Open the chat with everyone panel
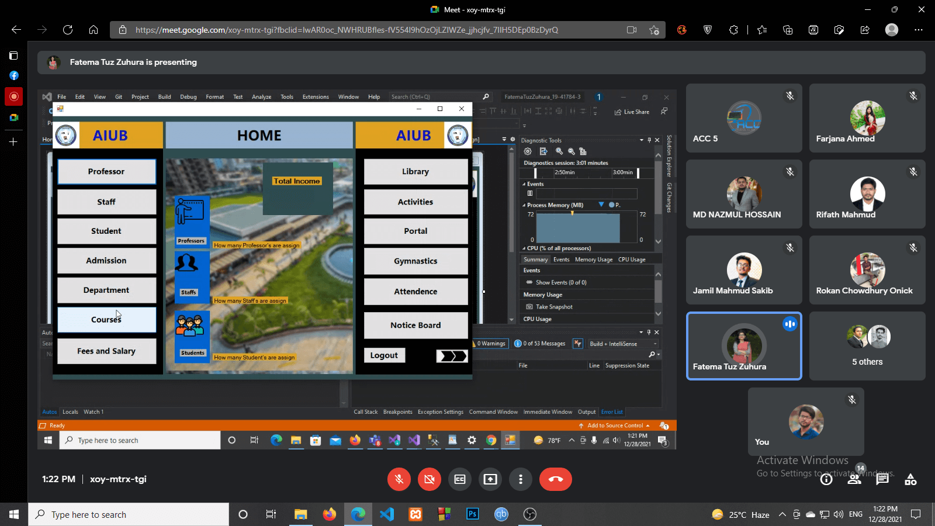 pos(882,479)
